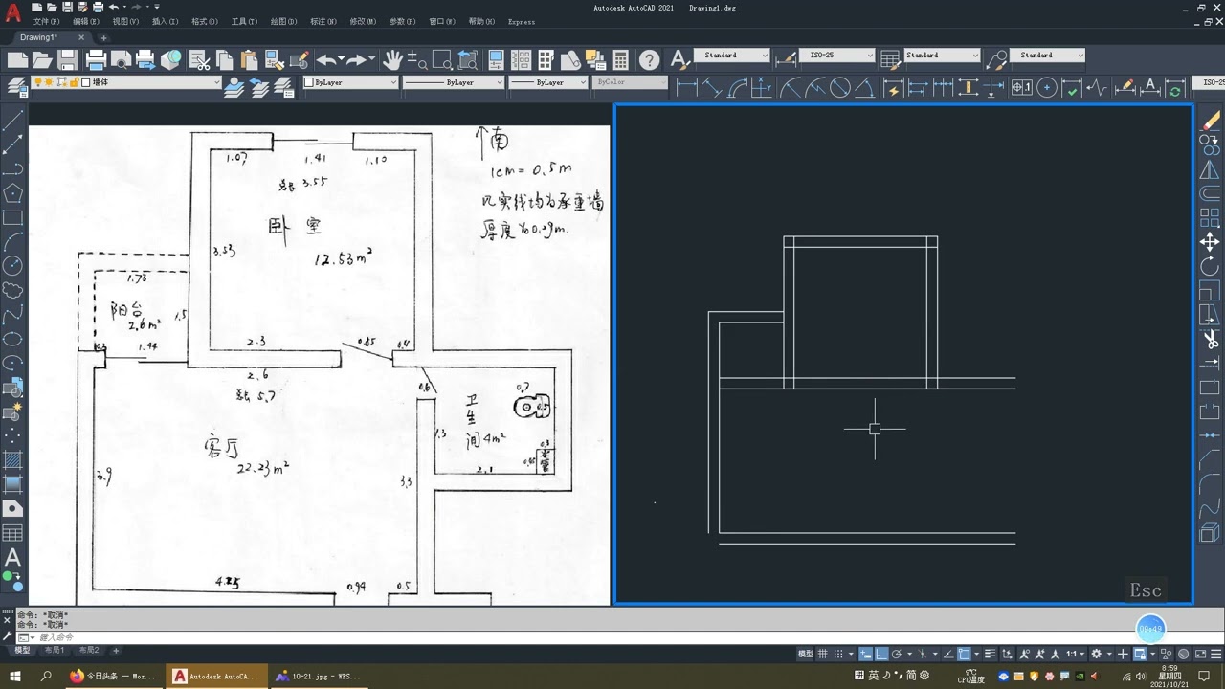Image resolution: width=1225 pixels, height=689 pixels.
Task: Click the Aligned Dimension tool
Action: click(x=711, y=88)
